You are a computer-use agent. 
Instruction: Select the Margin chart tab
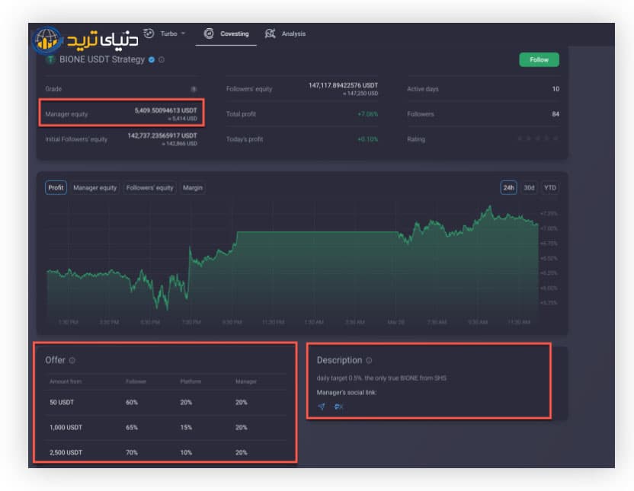(193, 188)
